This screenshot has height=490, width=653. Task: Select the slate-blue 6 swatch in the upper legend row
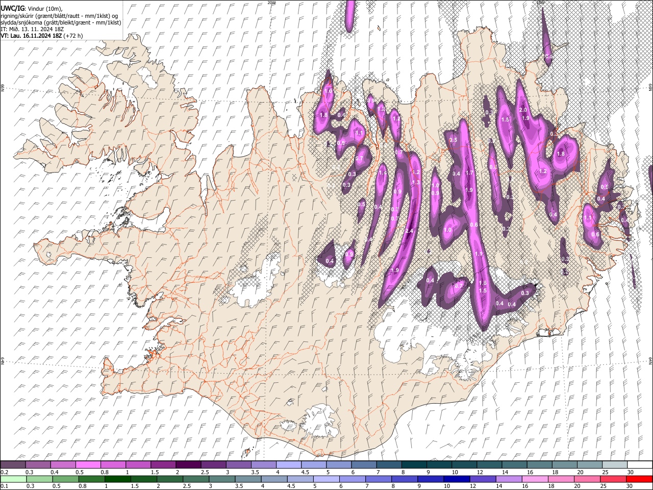364,464
